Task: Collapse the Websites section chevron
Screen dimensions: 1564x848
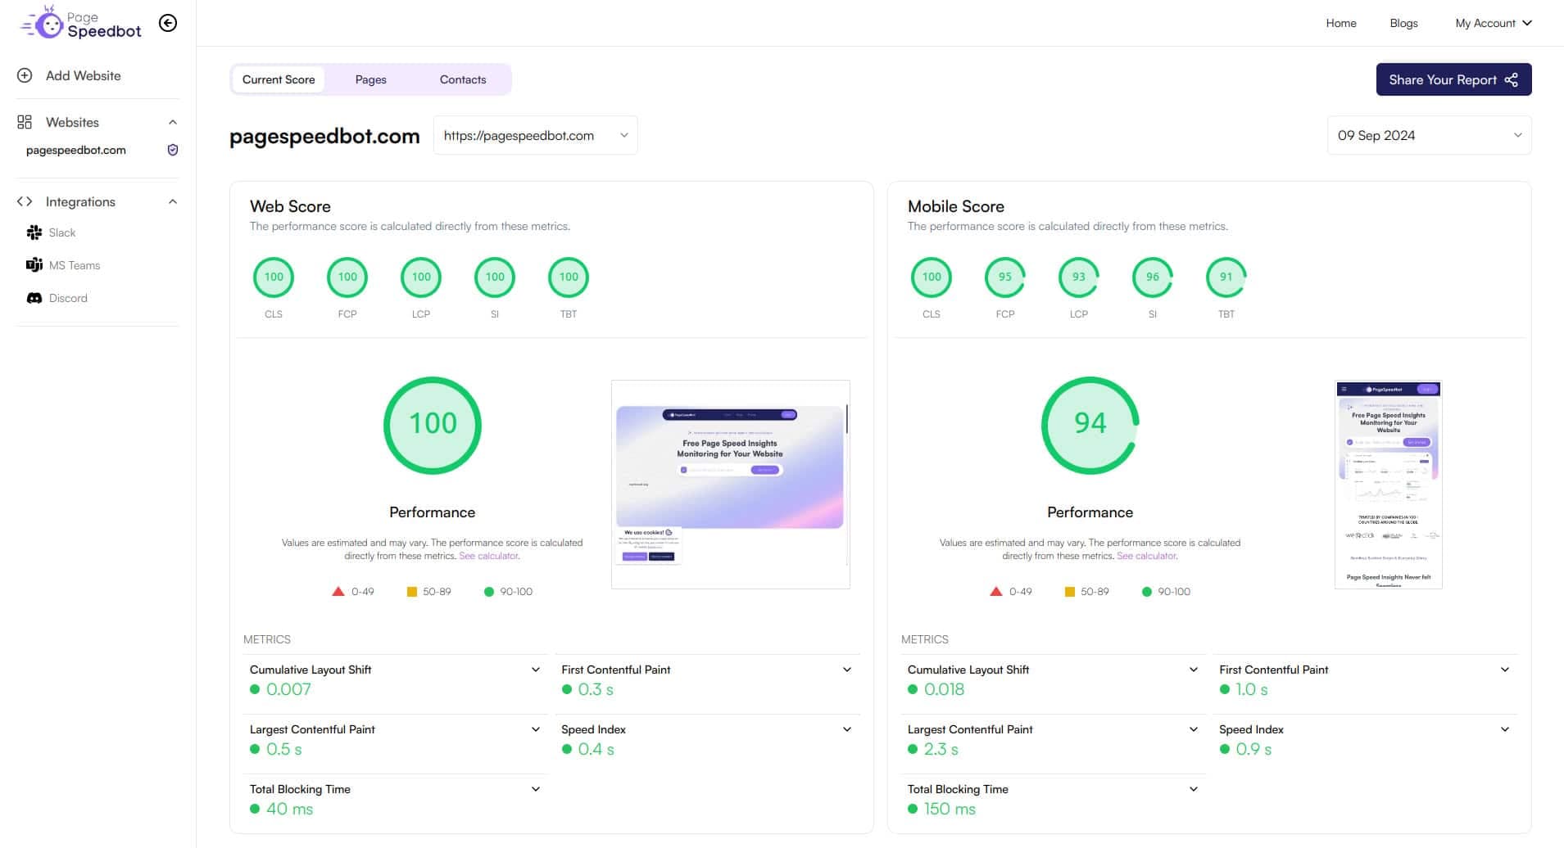Action: tap(173, 122)
